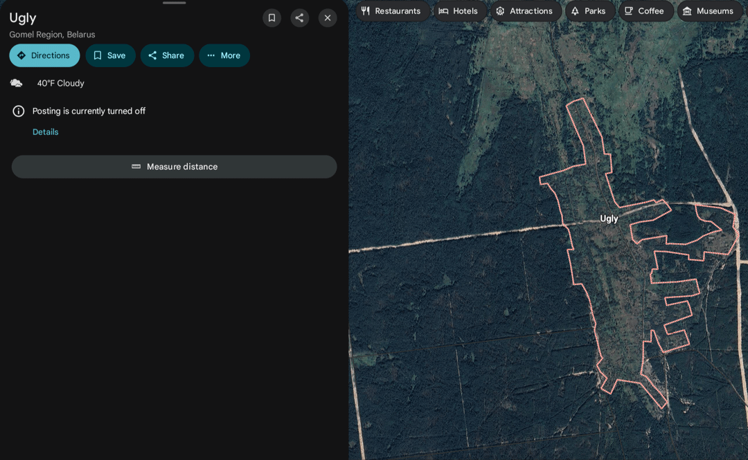
Task: Filter map by Restaurants
Action: tap(391, 11)
